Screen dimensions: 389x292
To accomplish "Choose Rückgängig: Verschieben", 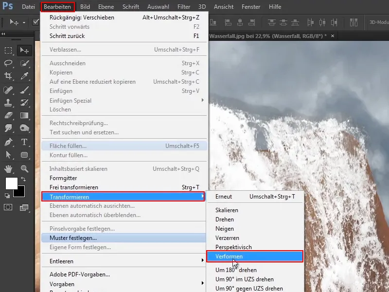I will pos(124,18).
